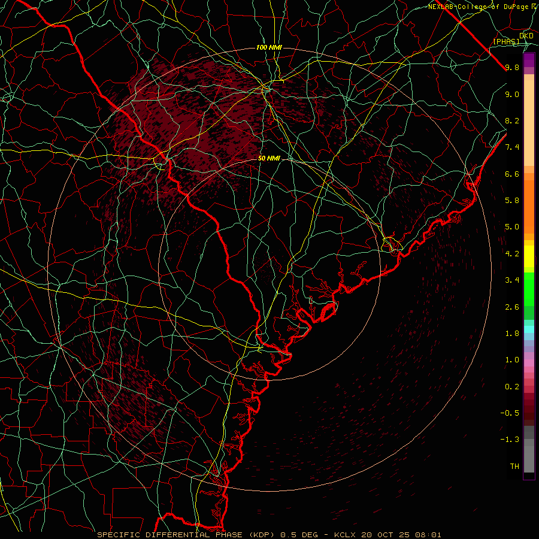Click the 5.0 scale value label
This screenshot has width=539, height=539.
pyautogui.click(x=512, y=227)
